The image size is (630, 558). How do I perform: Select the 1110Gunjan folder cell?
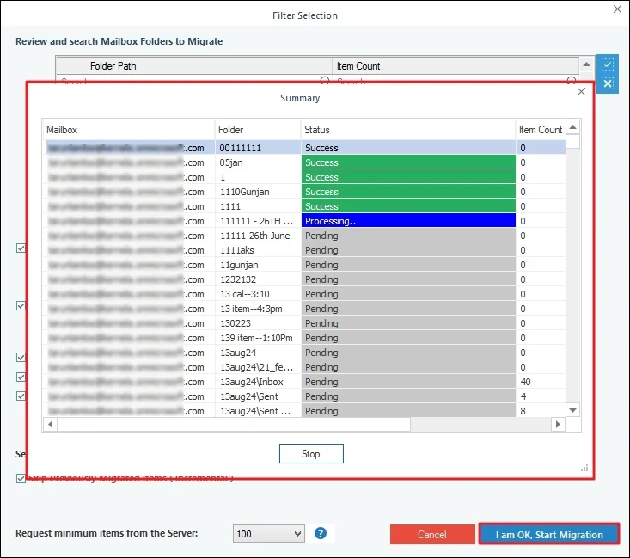[258, 192]
